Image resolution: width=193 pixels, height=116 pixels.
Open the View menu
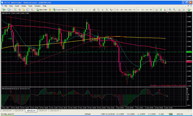[x=11, y=6]
